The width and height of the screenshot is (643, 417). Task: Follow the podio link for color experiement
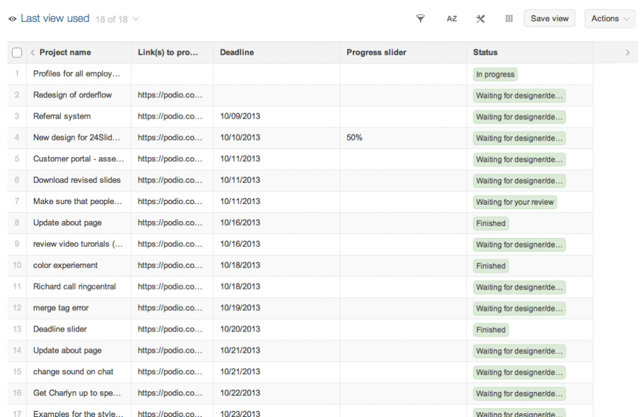click(x=170, y=266)
